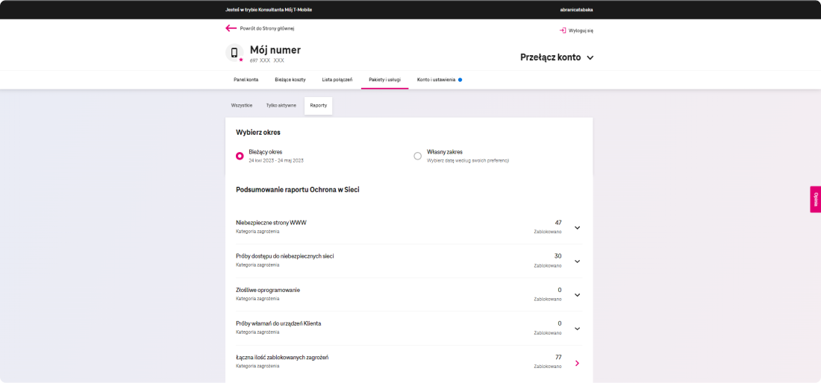Click the logout door icon
821x383 pixels.
563,31
